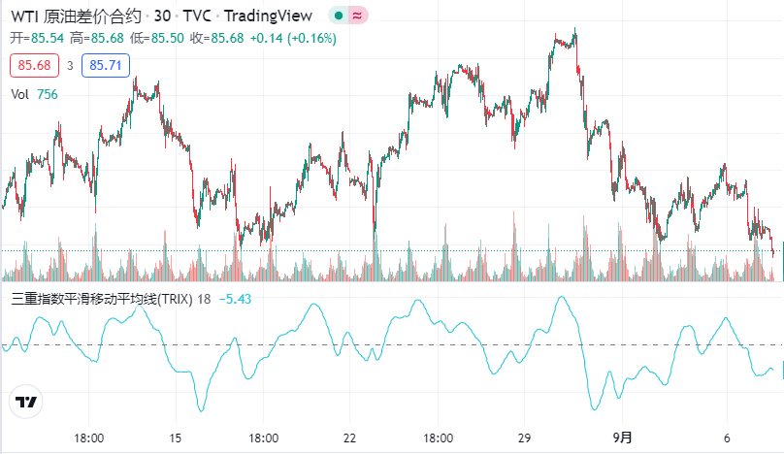Click the 29 date on time axis

pos(526,438)
